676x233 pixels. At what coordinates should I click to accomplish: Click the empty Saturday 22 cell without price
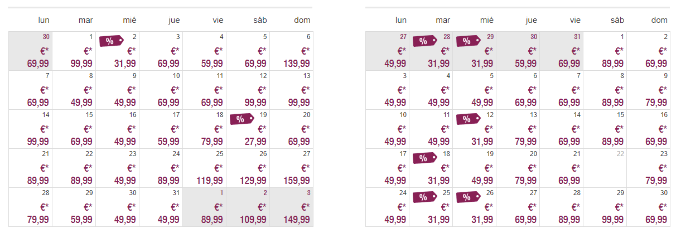(604, 168)
